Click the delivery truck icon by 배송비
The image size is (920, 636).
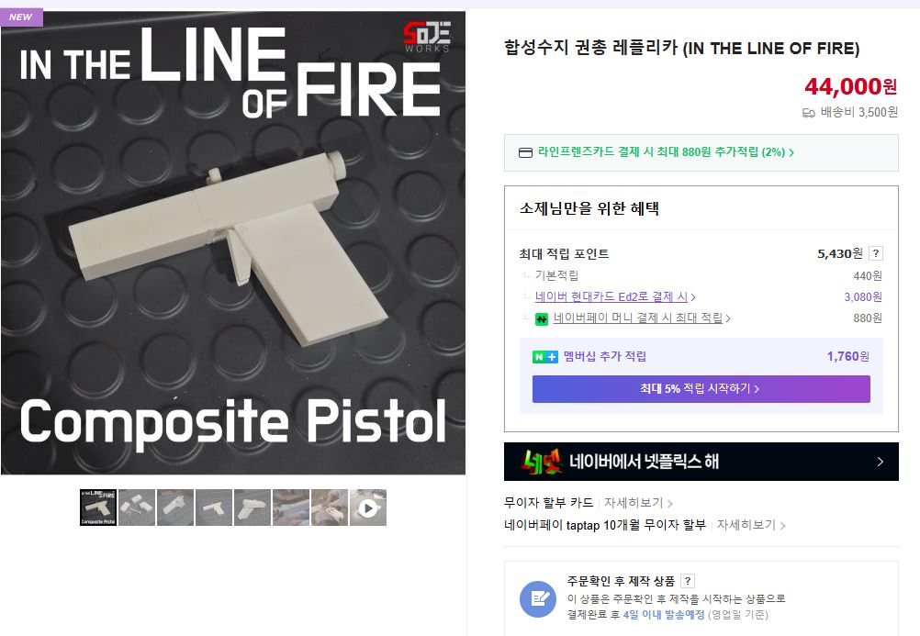tap(809, 113)
